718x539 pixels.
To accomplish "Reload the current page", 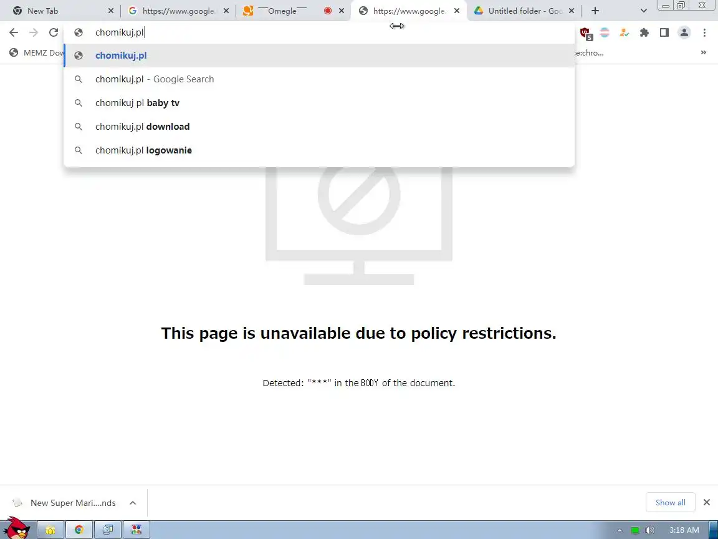I will pos(54,32).
